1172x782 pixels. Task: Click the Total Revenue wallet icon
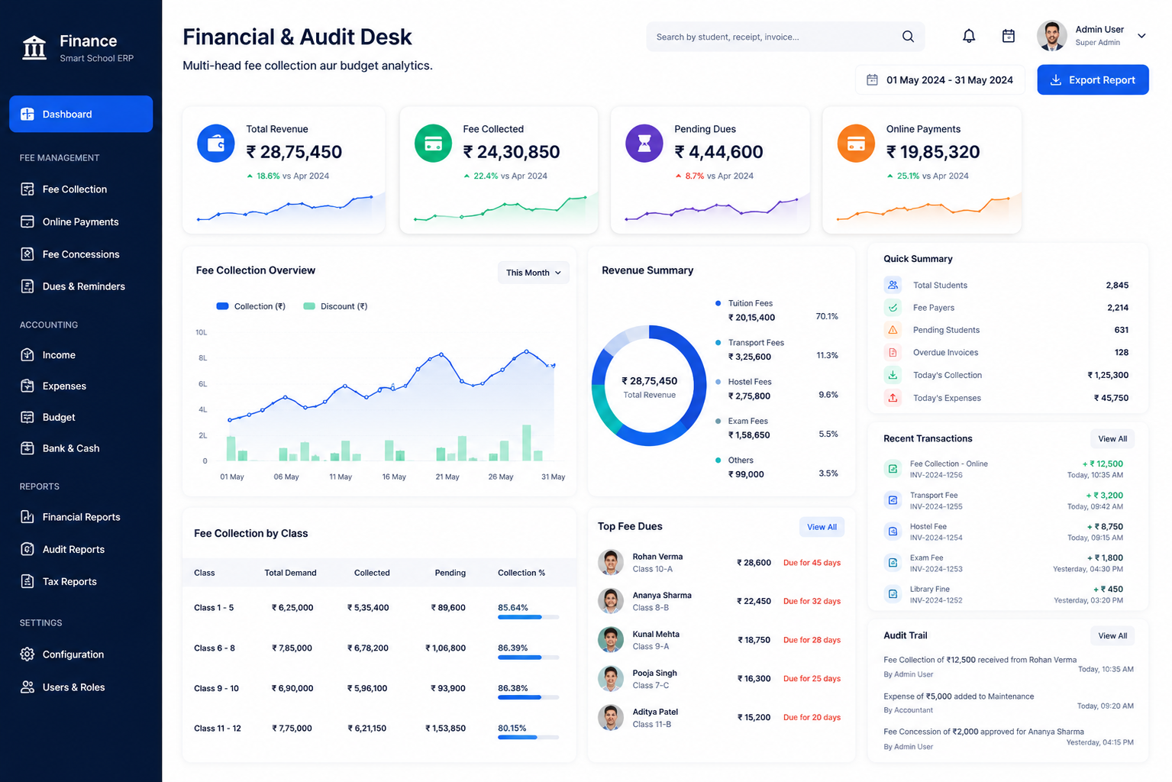click(x=216, y=143)
